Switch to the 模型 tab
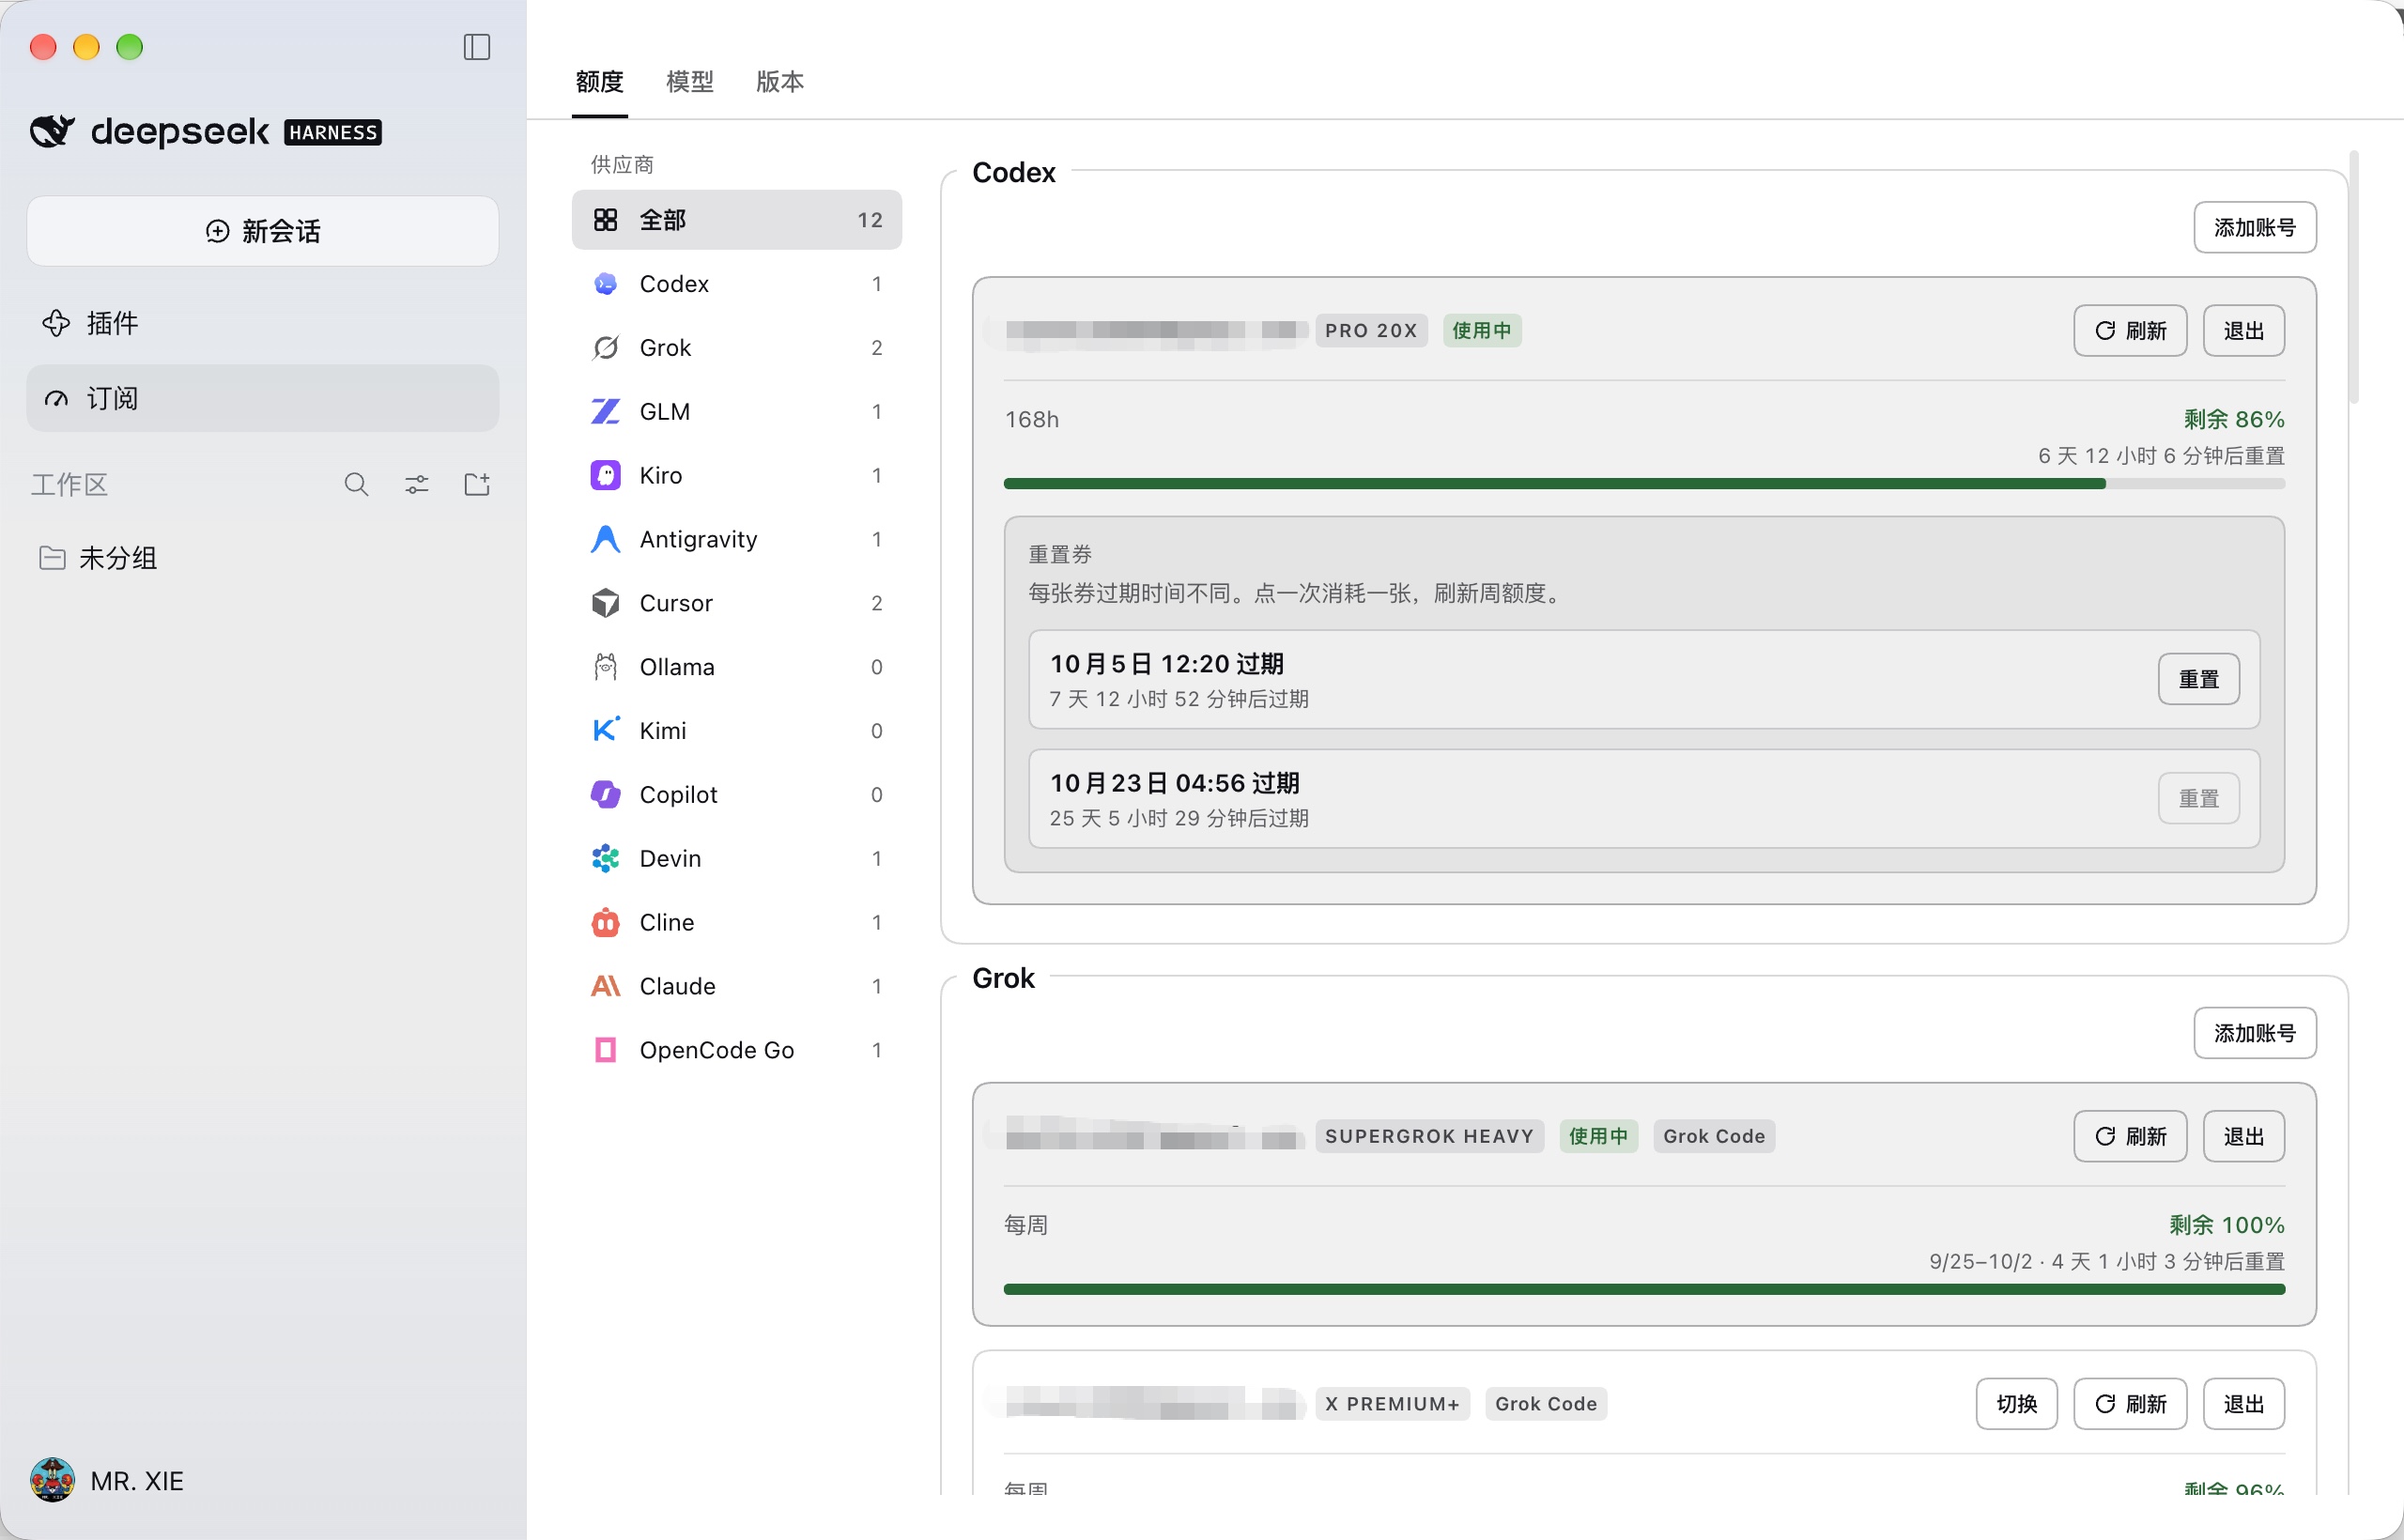Viewport: 2404px width, 1540px height. click(690, 82)
